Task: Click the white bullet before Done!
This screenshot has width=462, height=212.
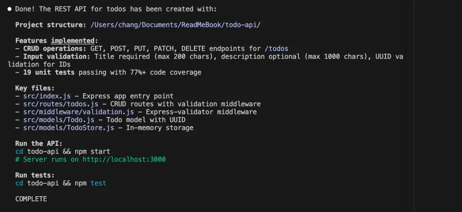Action: (x=9, y=9)
